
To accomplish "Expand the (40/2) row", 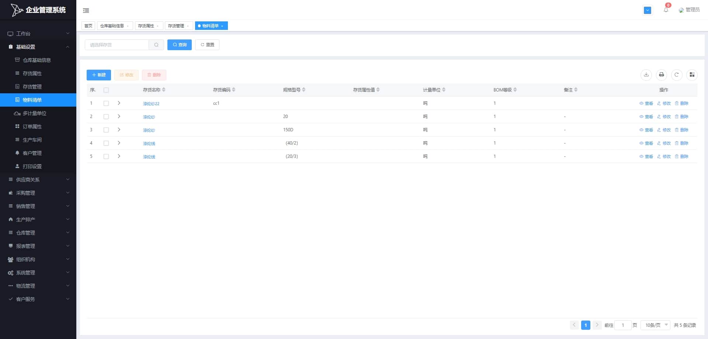I will (x=119, y=143).
